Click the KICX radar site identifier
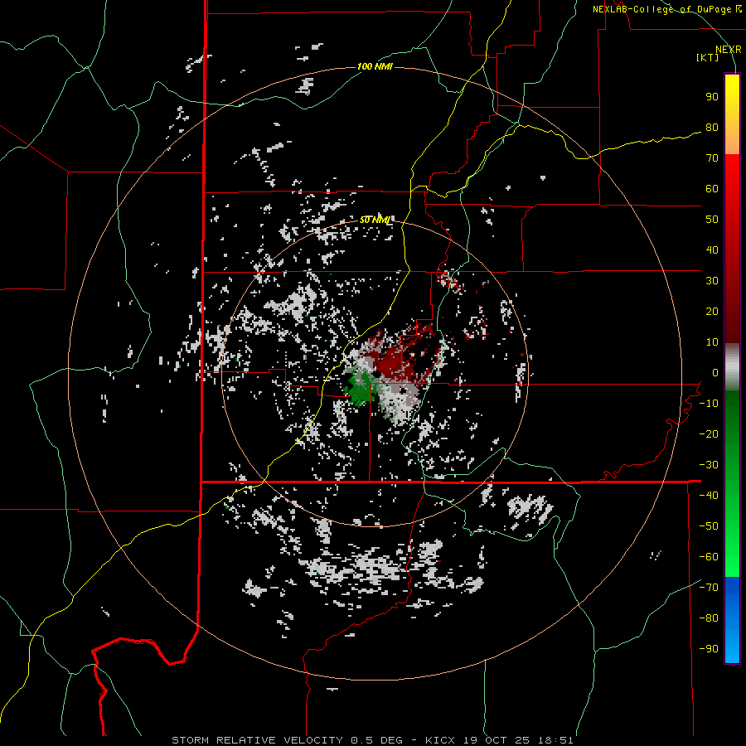This screenshot has height=746, width=746. tap(440, 740)
